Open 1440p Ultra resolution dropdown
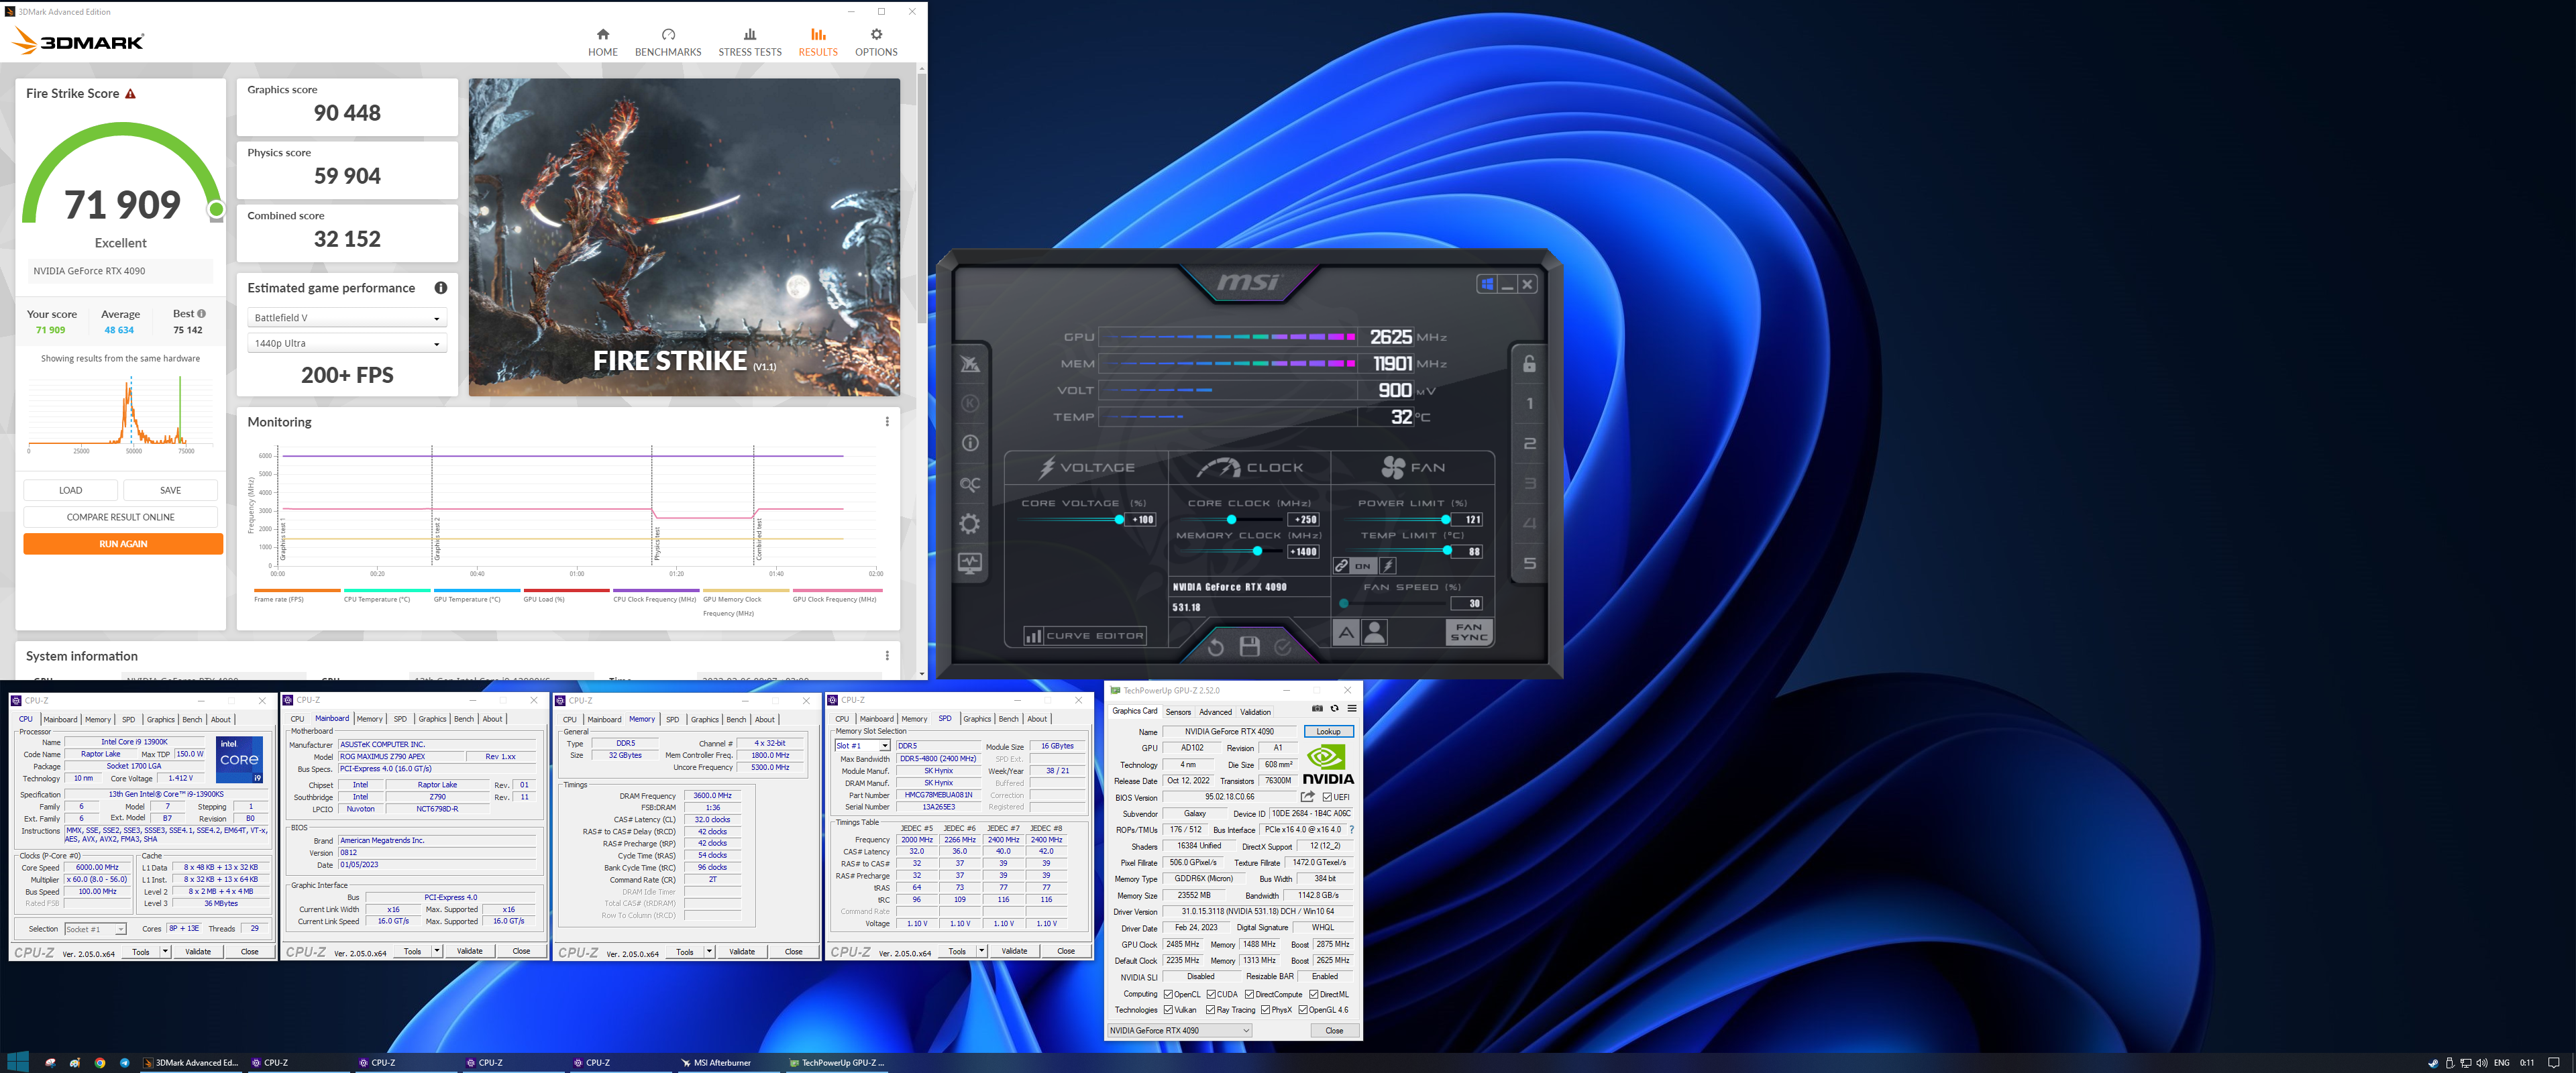The image size is (2576, 1073). [x=347, y=343]
